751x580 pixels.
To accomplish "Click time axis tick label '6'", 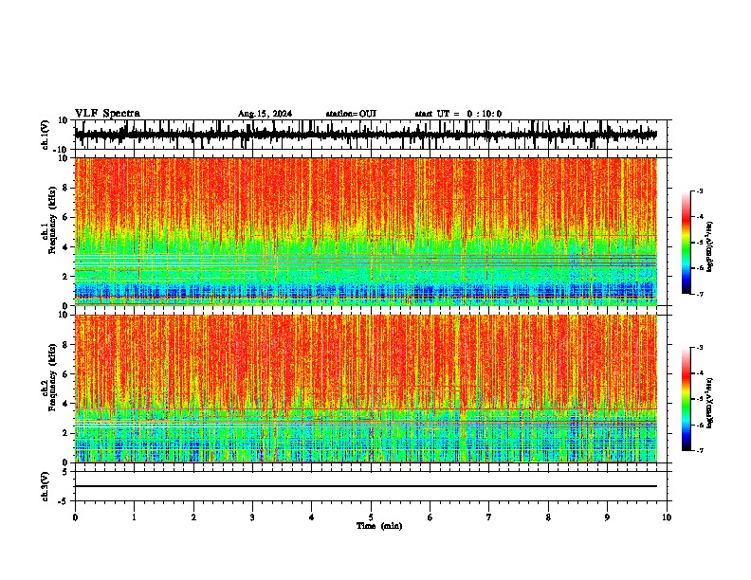I will [x=430, y=517].
